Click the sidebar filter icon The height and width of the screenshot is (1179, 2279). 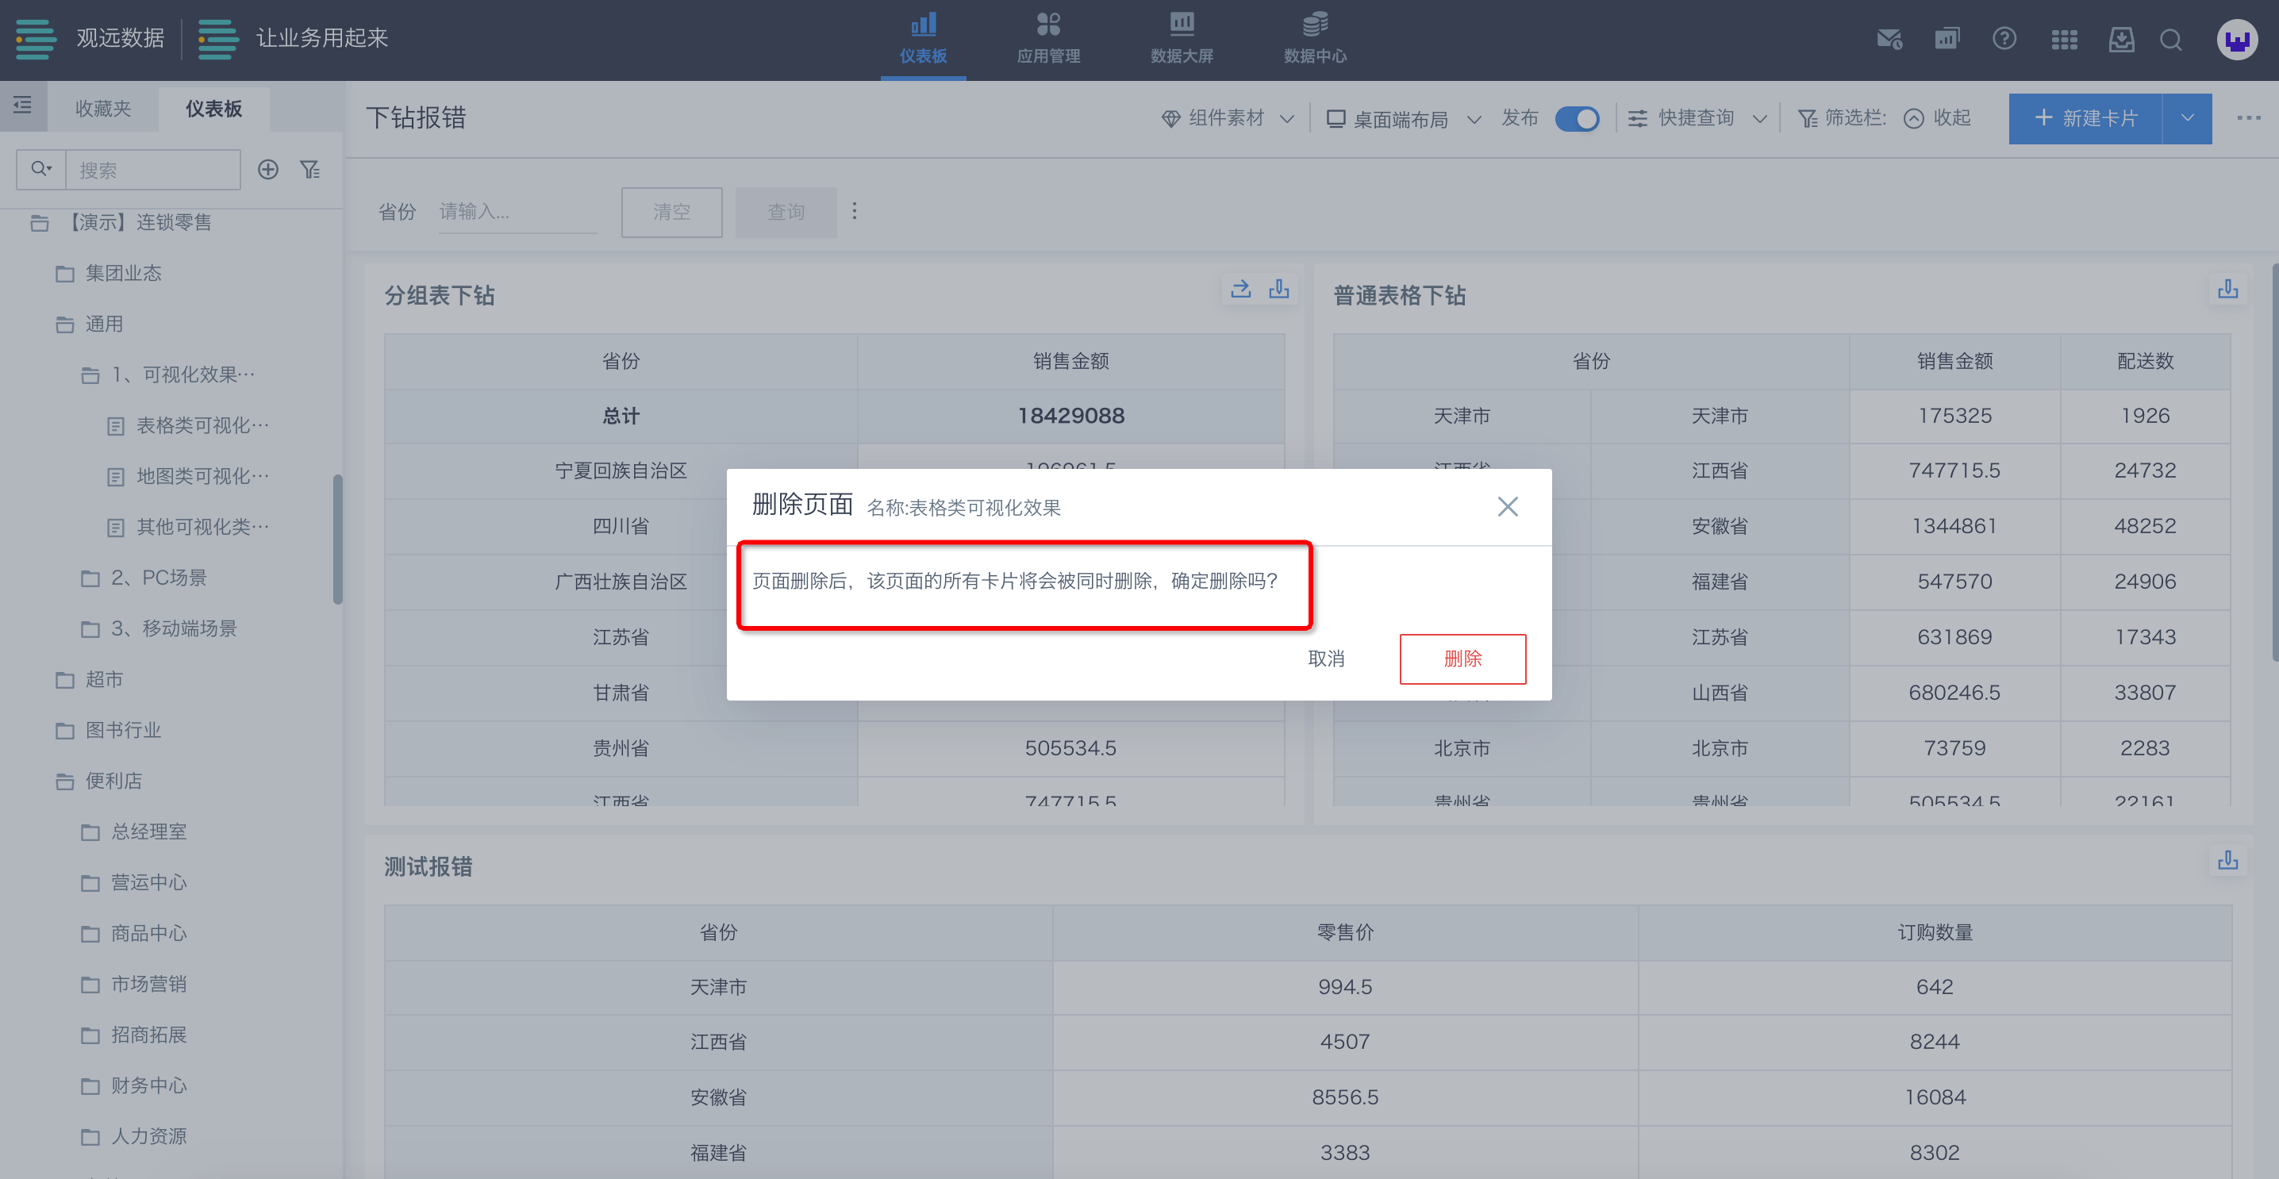tap(309, 169)
